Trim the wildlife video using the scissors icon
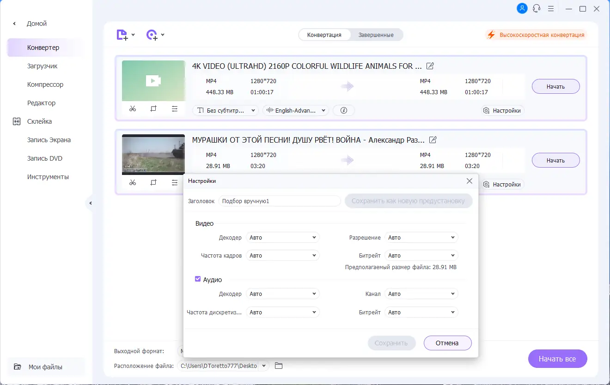 coord(133,109)
